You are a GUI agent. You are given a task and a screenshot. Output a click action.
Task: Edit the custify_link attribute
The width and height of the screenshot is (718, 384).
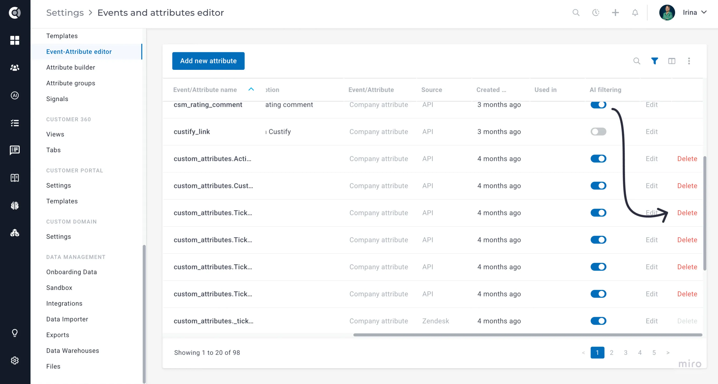[x=651, y=131]
